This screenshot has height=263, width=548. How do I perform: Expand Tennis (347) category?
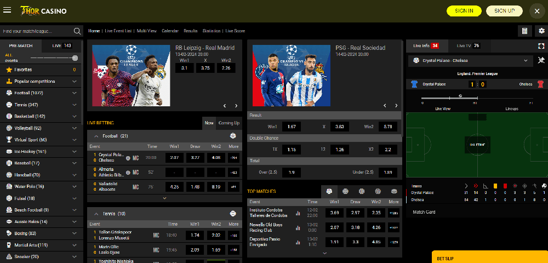pyautogui.click(x=41, y=105)
